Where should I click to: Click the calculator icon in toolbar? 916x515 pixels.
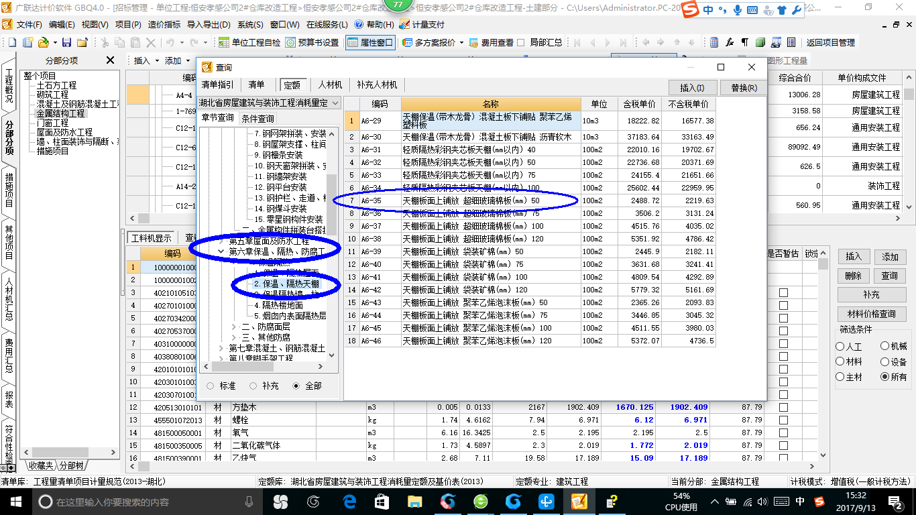click(715, 42)
